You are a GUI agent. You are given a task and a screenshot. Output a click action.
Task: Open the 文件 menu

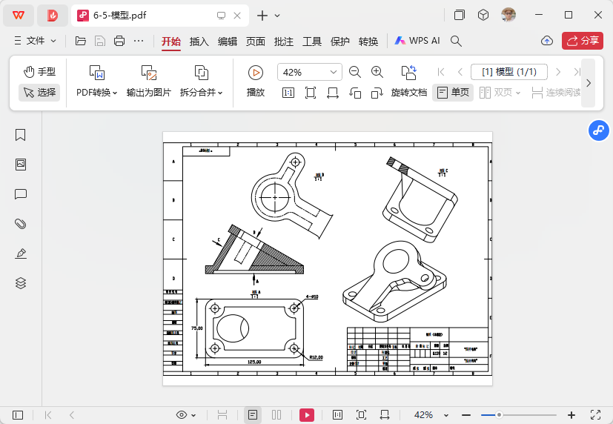tap(35, 41)
